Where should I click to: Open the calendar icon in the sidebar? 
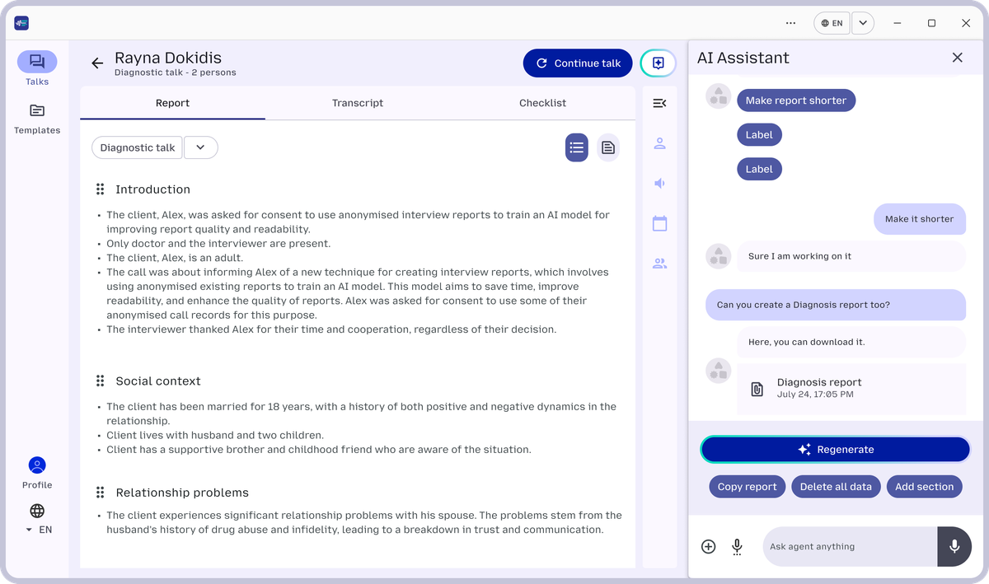[x=659, y=222]
